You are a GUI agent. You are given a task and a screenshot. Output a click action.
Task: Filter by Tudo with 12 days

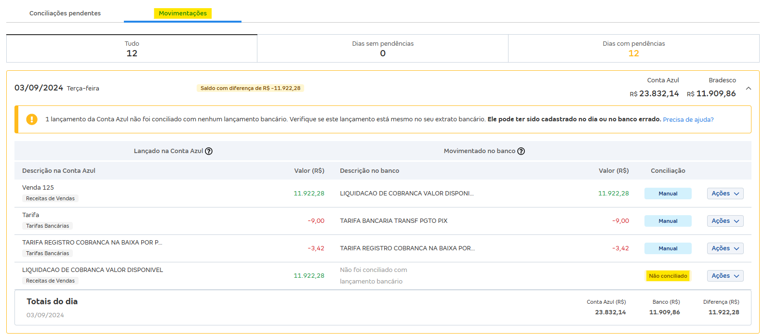132,49
